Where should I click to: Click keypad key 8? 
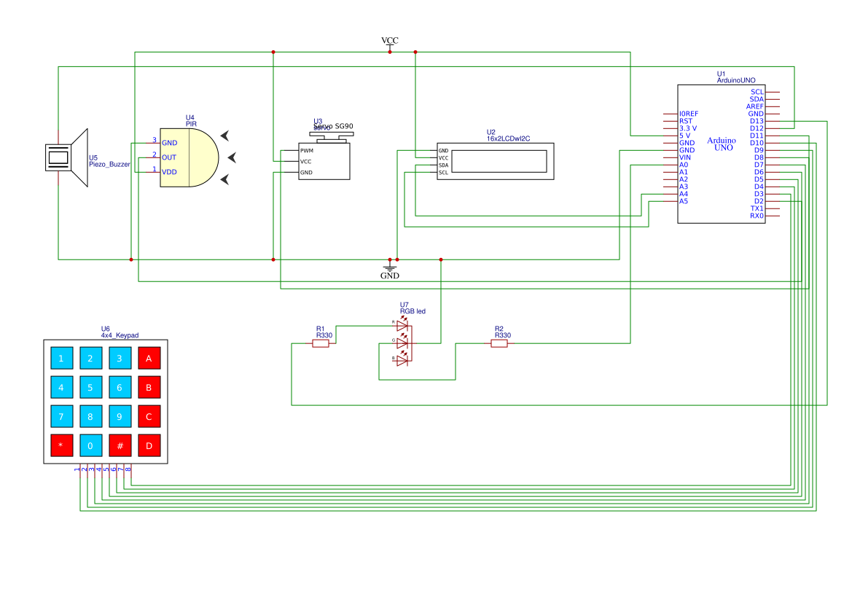(91, 416)
